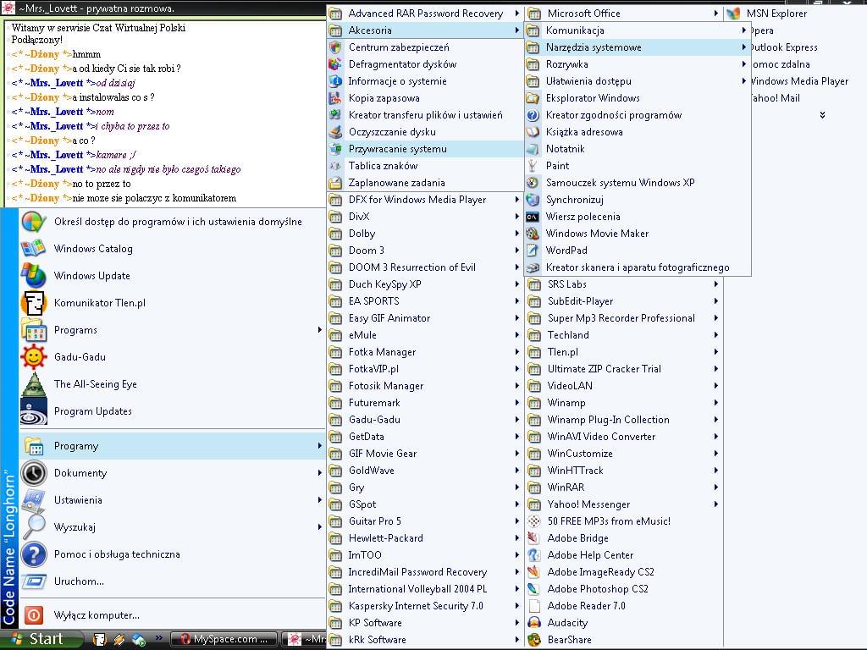Open the Windows Update globe icon
Viewport: 867px width, 650px height.
click(33, 276)
